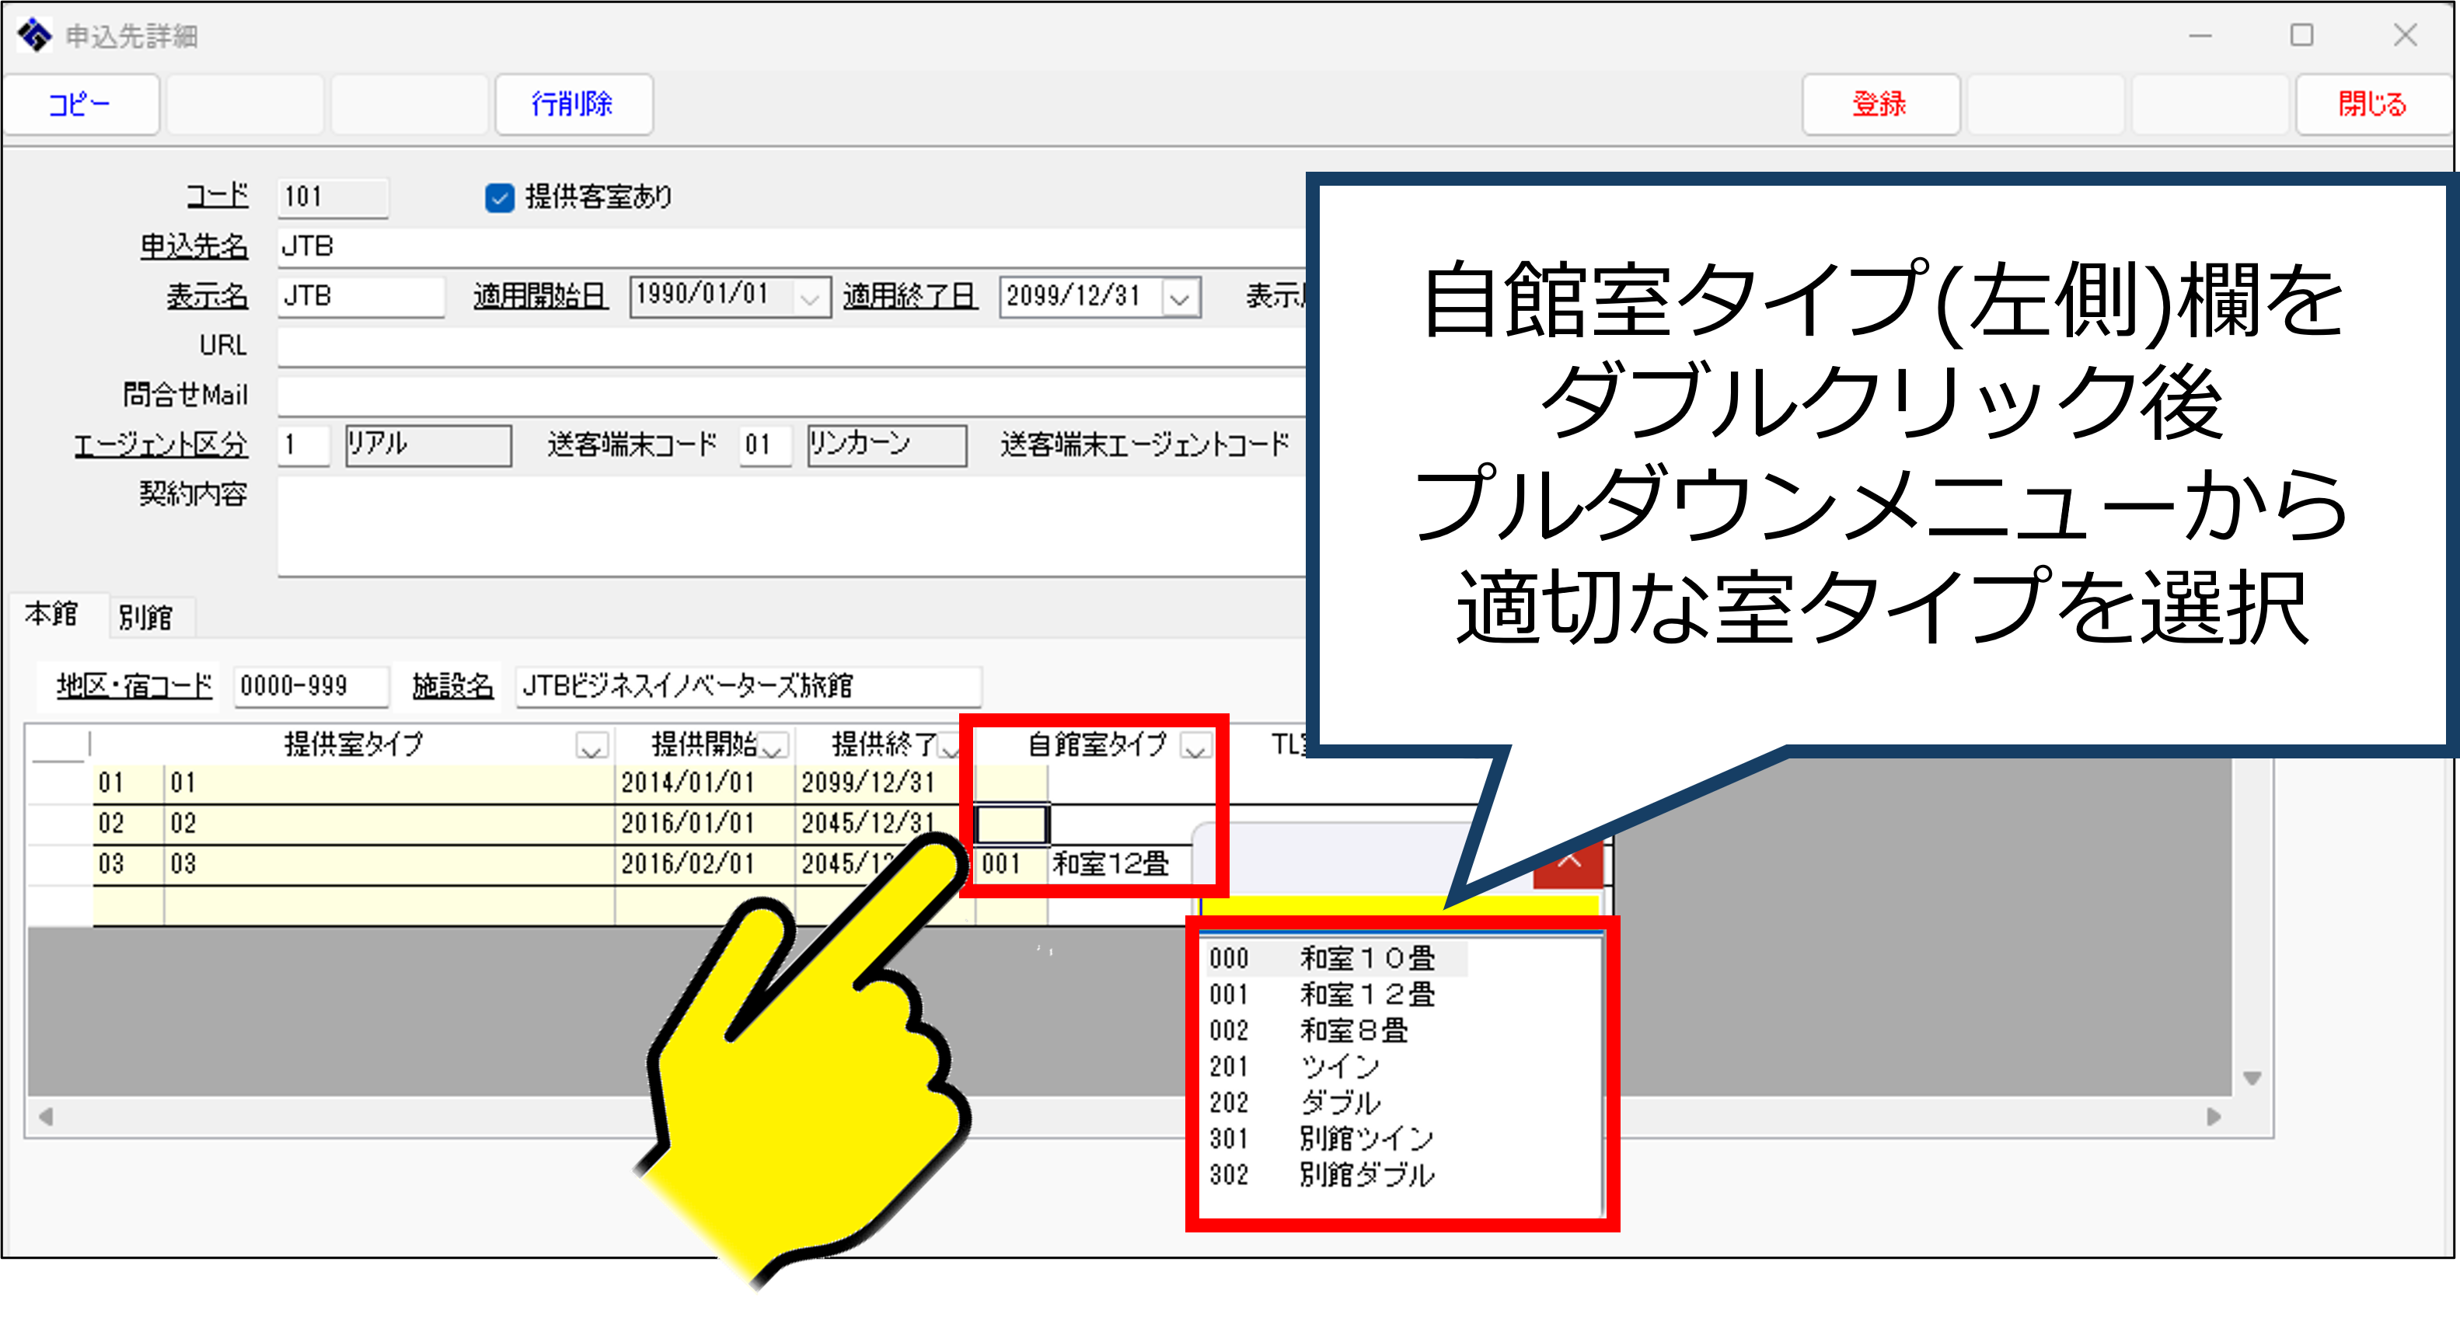2460x1335 pixels.
Task: Toggle the 提供客室あり checkbox
Action: click(500, 197)
